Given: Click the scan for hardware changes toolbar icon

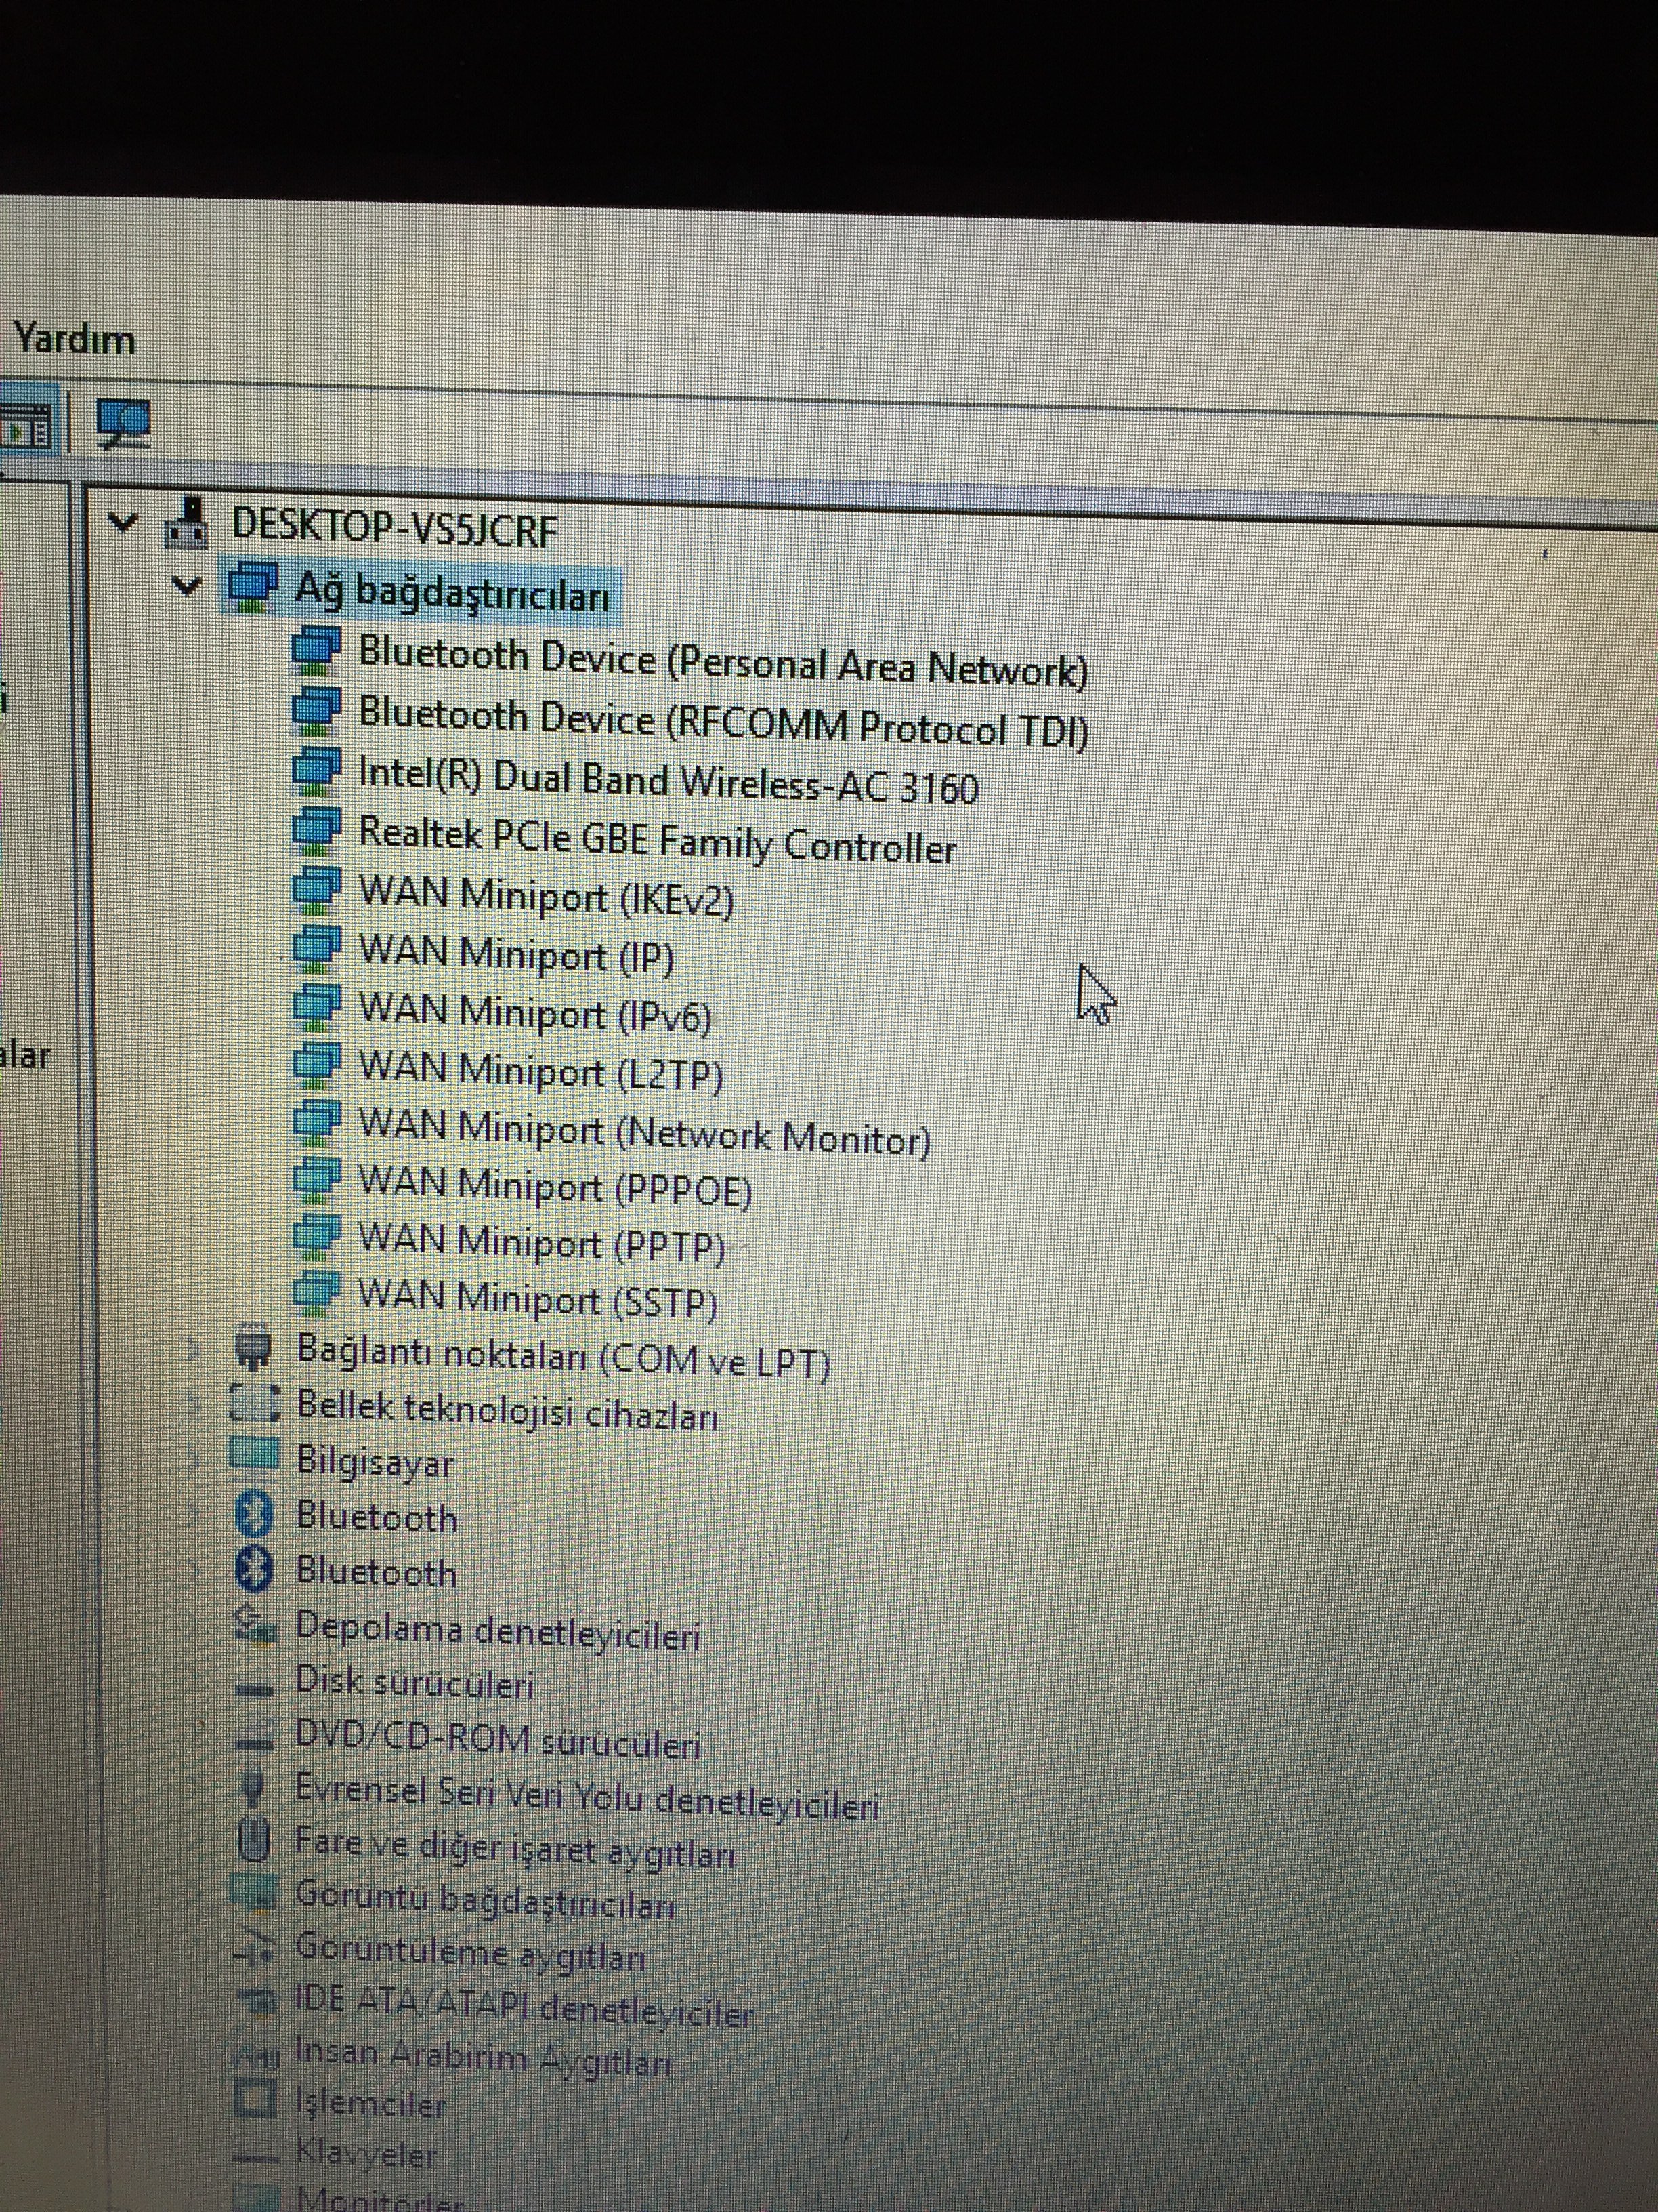Looking at the screenshot, I should pos(123,424).
